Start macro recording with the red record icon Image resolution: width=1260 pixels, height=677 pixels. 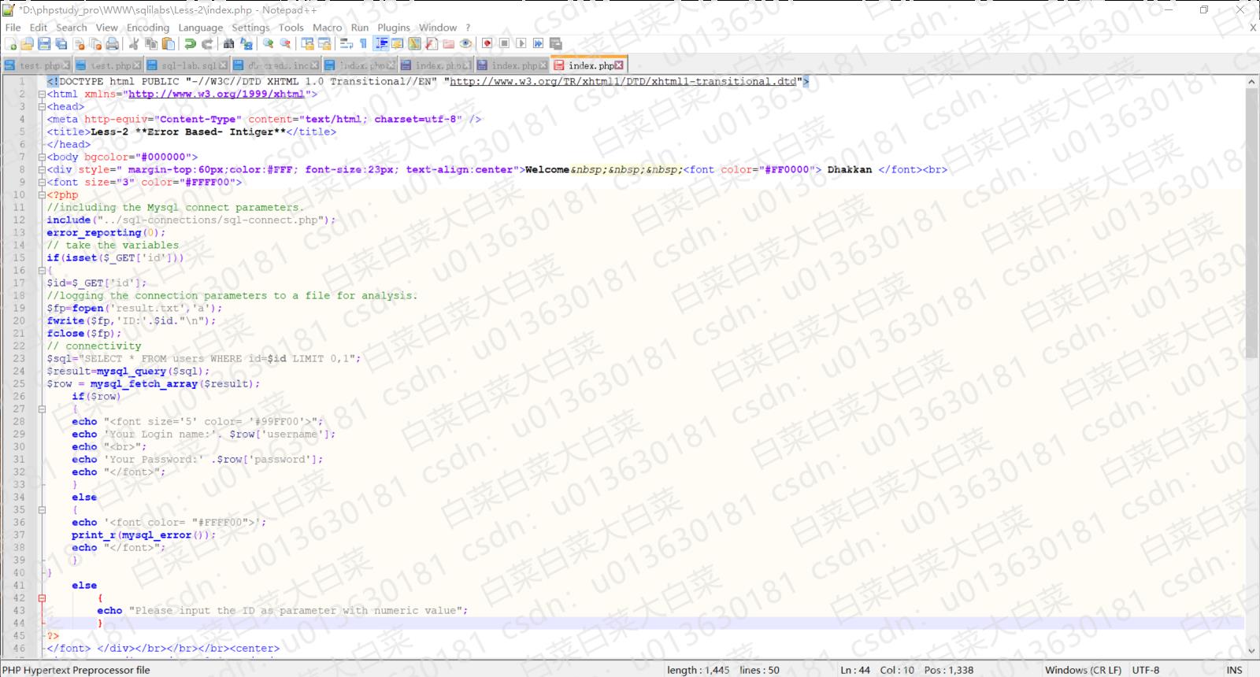tap(487, 43)
